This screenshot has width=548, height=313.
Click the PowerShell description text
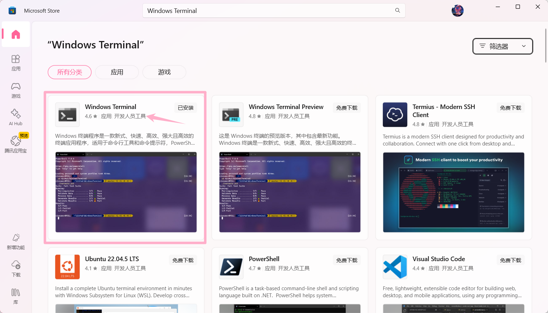pos(289,292)
